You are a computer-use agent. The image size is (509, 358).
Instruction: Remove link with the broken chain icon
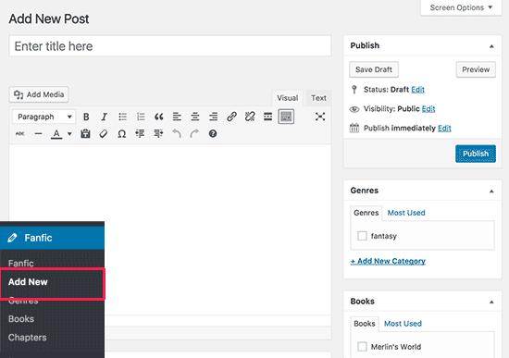pos(250,117)
